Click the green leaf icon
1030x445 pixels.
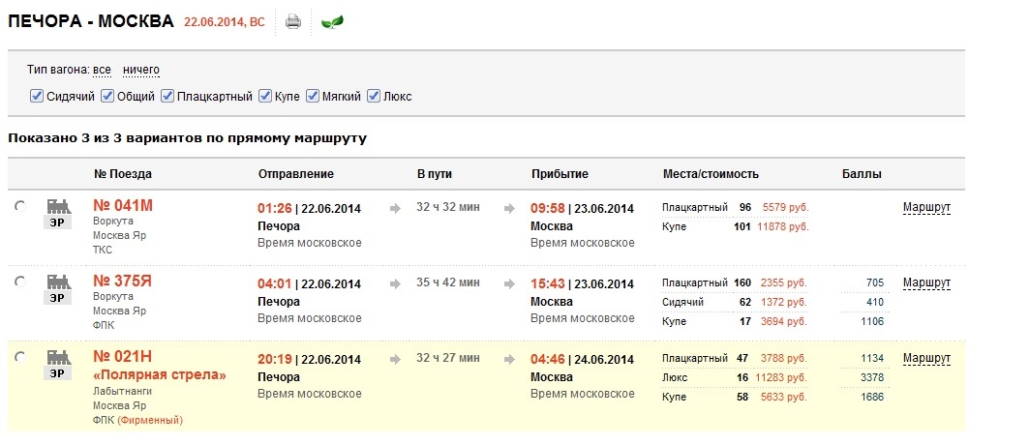click(332, 21)
